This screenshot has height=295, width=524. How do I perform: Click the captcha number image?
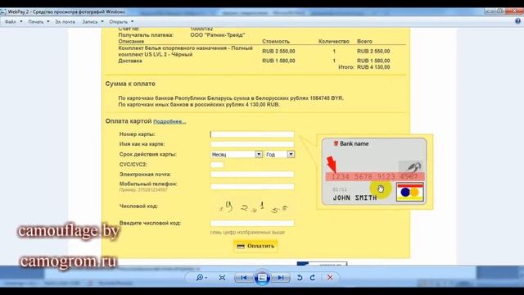click(x=253, y=207)
